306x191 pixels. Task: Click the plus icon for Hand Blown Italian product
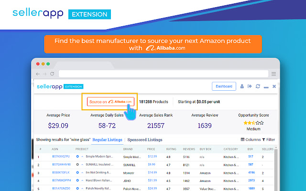(x=77, y=180)
